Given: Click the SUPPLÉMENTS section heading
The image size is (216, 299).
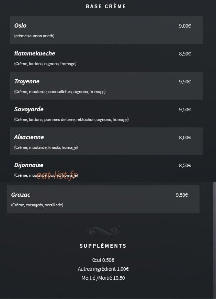Looking at the screenshot, I should click(103, 246).
